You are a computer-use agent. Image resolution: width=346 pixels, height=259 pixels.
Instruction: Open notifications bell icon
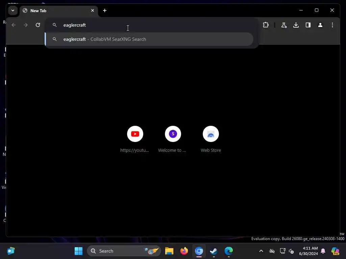(323, 251)
